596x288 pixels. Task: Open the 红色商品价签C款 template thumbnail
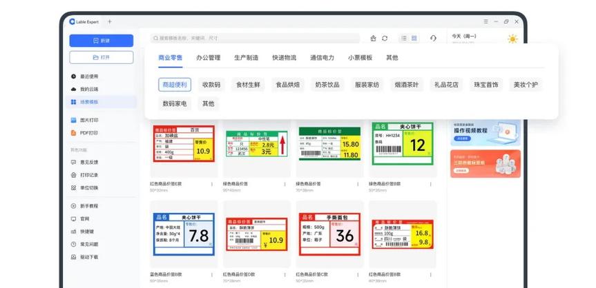[329, 234]
